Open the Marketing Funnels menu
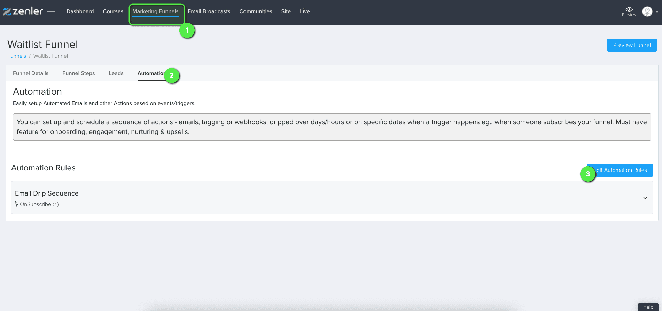662x311 pixels. click(x=155, y=11)
